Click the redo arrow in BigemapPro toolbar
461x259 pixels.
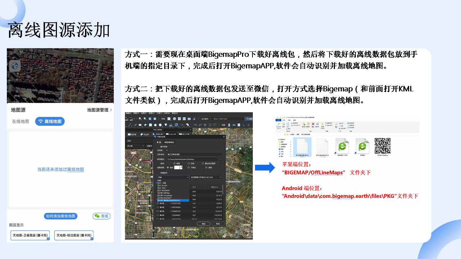200,125
